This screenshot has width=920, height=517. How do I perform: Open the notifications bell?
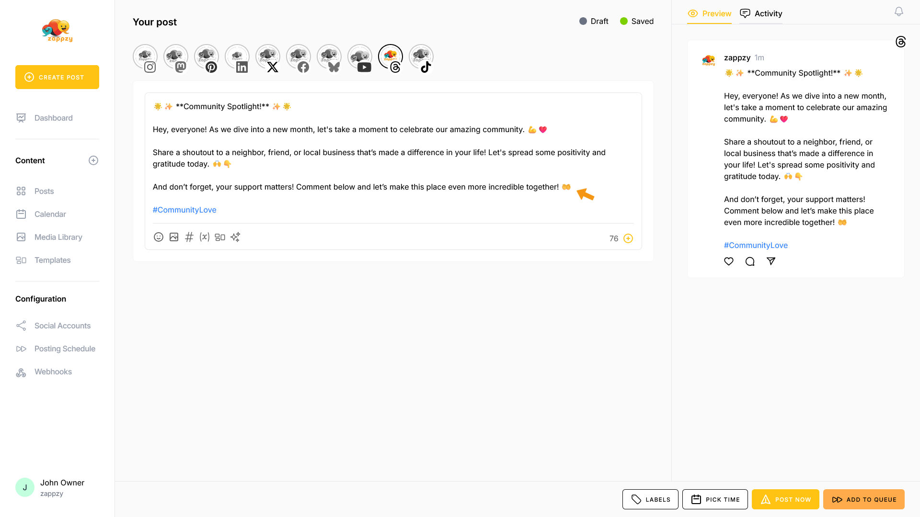click(x=899, y=11)
